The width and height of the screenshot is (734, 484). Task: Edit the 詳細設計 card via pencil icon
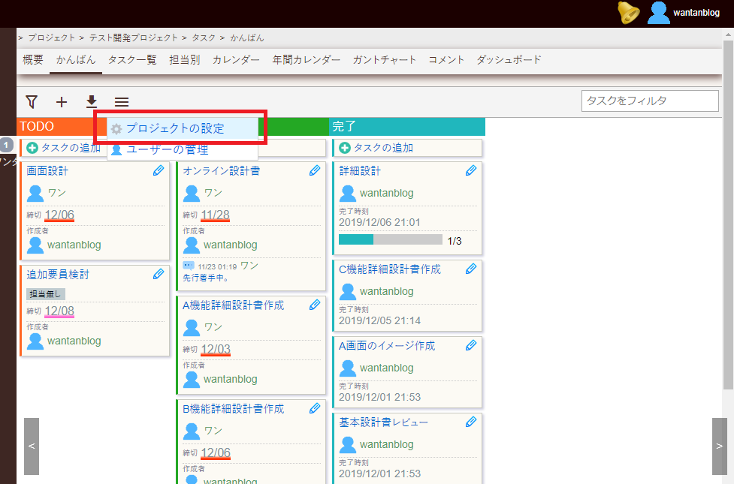[471, 170]
